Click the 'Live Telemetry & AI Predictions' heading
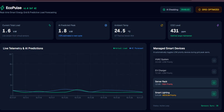The height and width of the screenshot is (112, 224). click(x=23, y=48)
